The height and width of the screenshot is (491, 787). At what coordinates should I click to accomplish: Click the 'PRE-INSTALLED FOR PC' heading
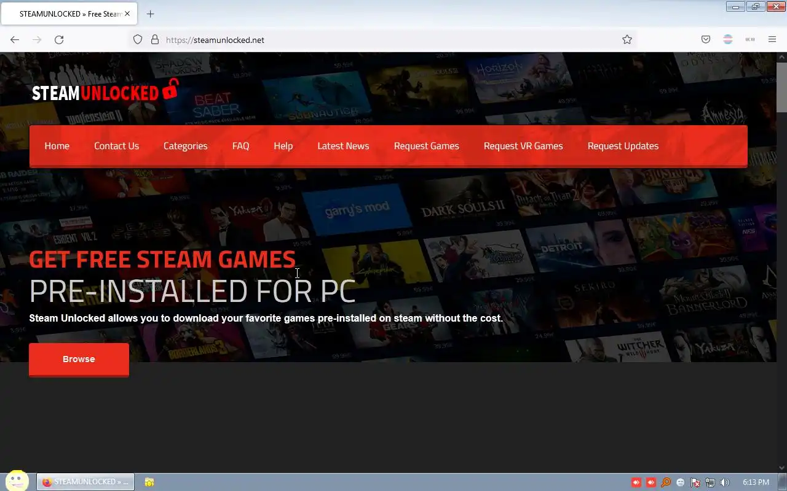click(x=192, y=291)
